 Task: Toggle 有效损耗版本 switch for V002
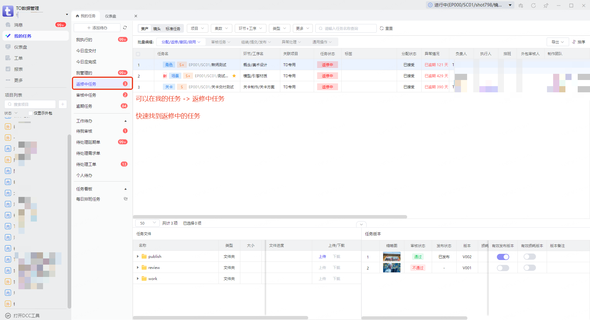tap(530, 257)
